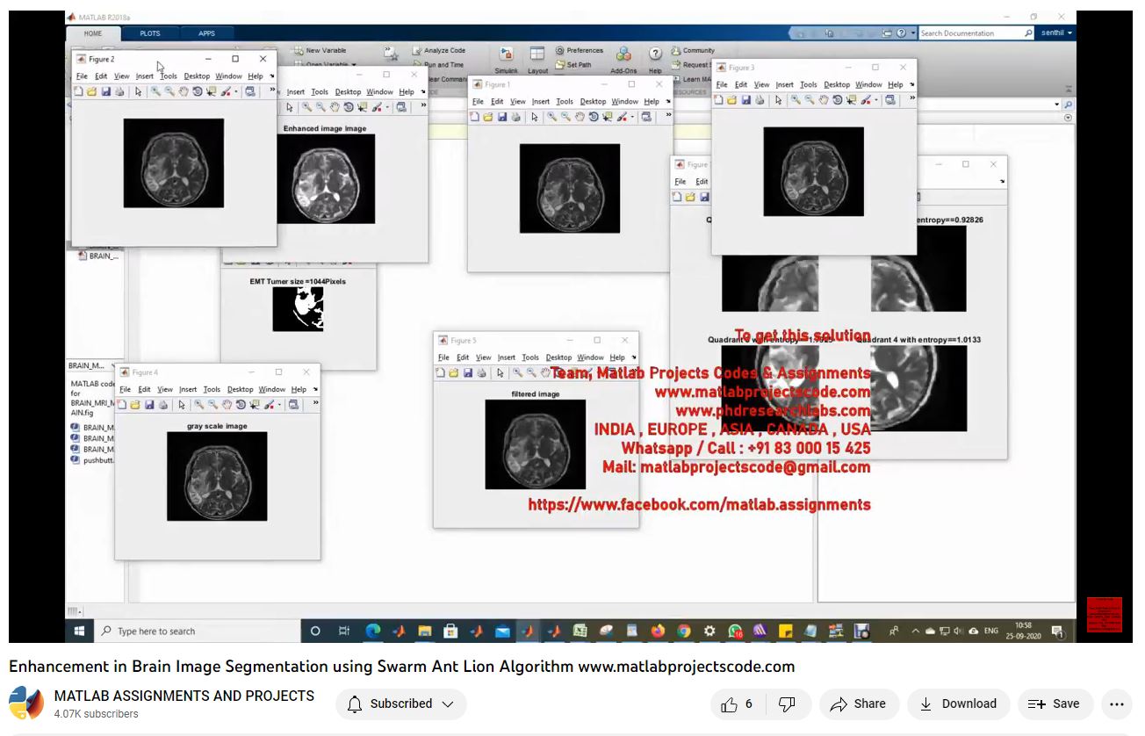
Task: Click the Data Cursor tool in Figure 3
Action: (x=852, y=100)
